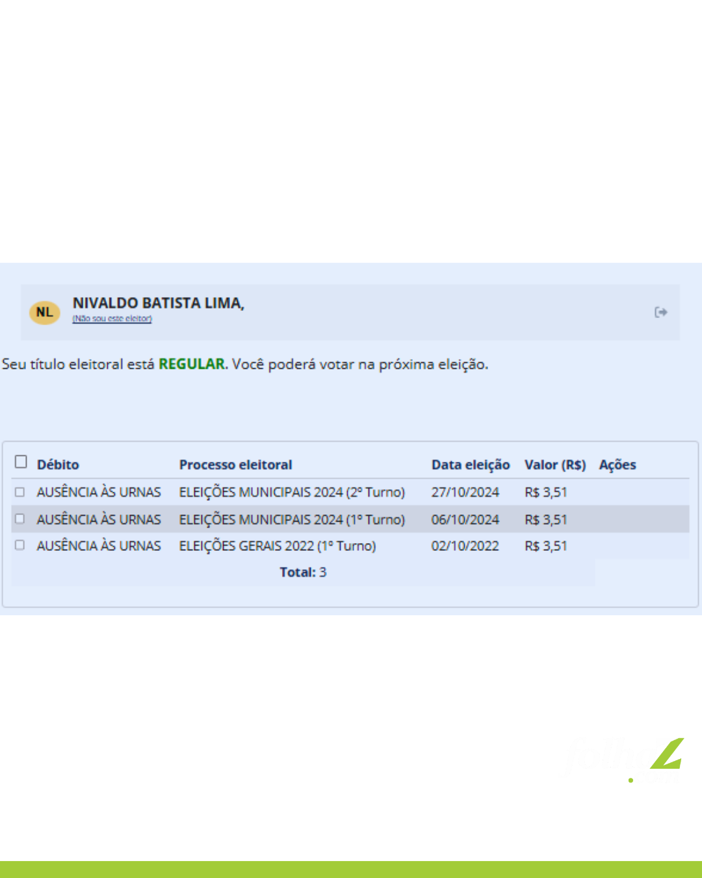
Task: Click the NL avatar badge
Action: (44, 313)
